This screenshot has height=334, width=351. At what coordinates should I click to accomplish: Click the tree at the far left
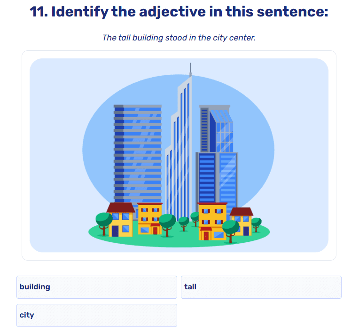click(x=104, y=220)
